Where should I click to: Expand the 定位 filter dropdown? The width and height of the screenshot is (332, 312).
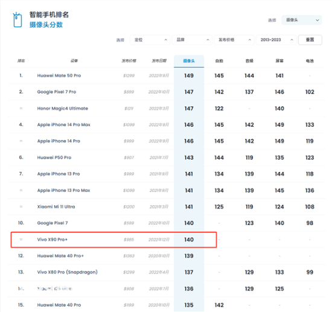tap(150, 40)
